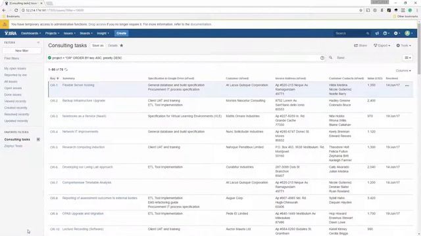
Task: Click the Jira logo in header
Action: (x=11, y=33)
